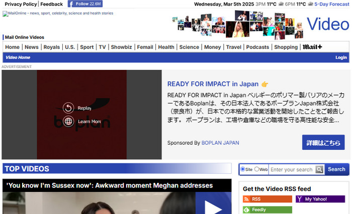This screenshot has height=214, width=352.
Task: Click the Video header collage image
Action: pos(238,25)
